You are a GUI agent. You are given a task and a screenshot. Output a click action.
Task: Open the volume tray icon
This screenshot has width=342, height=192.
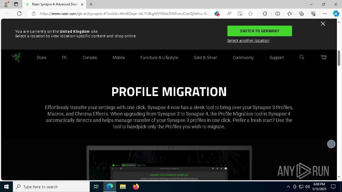307,187
